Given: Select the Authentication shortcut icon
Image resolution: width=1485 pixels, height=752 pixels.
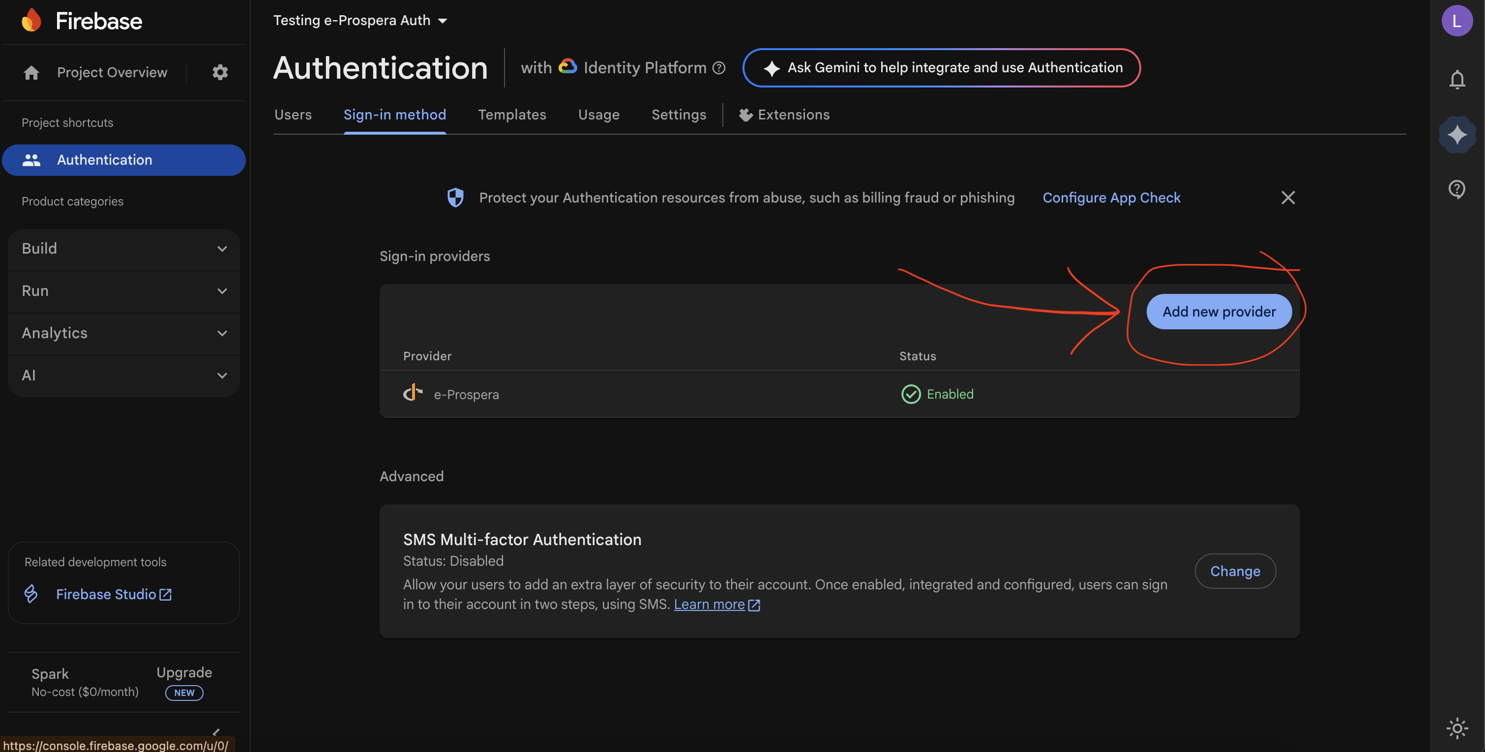Looking at the screenshot, I should (x=31, y=160).
